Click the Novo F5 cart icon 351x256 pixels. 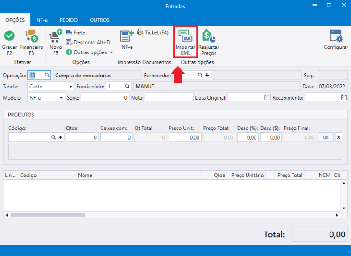click(55, 36)
